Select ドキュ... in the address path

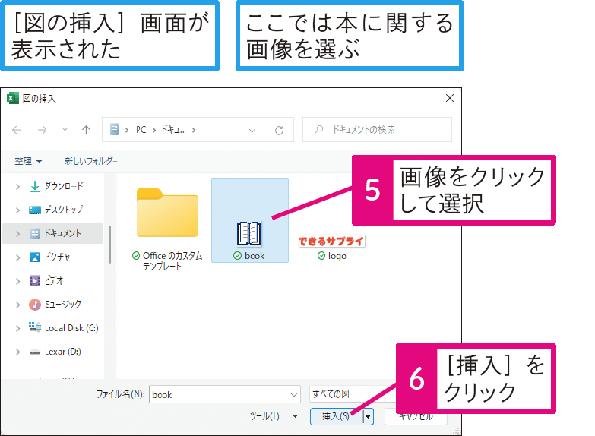click(173, 130)
